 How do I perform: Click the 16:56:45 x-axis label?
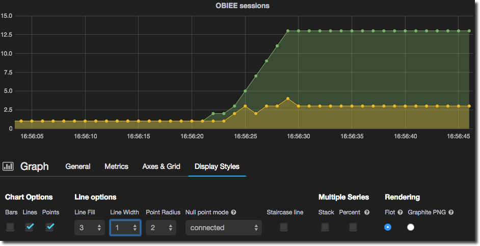tap(458, 136)
